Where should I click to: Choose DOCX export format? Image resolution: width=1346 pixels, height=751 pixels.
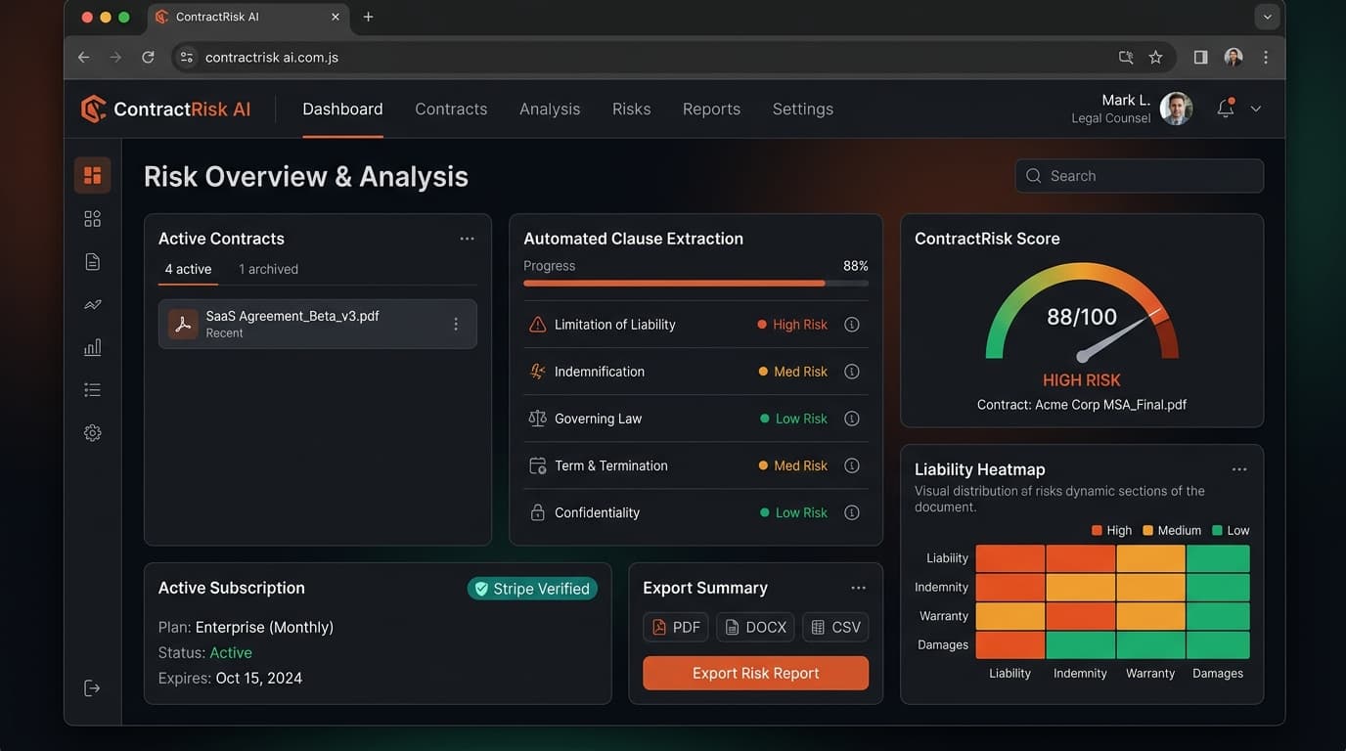755,627
